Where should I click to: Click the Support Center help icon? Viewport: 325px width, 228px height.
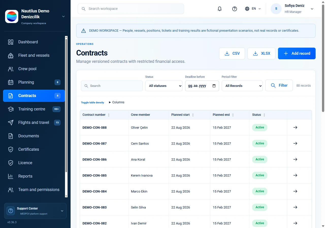(x=11, y=211)
